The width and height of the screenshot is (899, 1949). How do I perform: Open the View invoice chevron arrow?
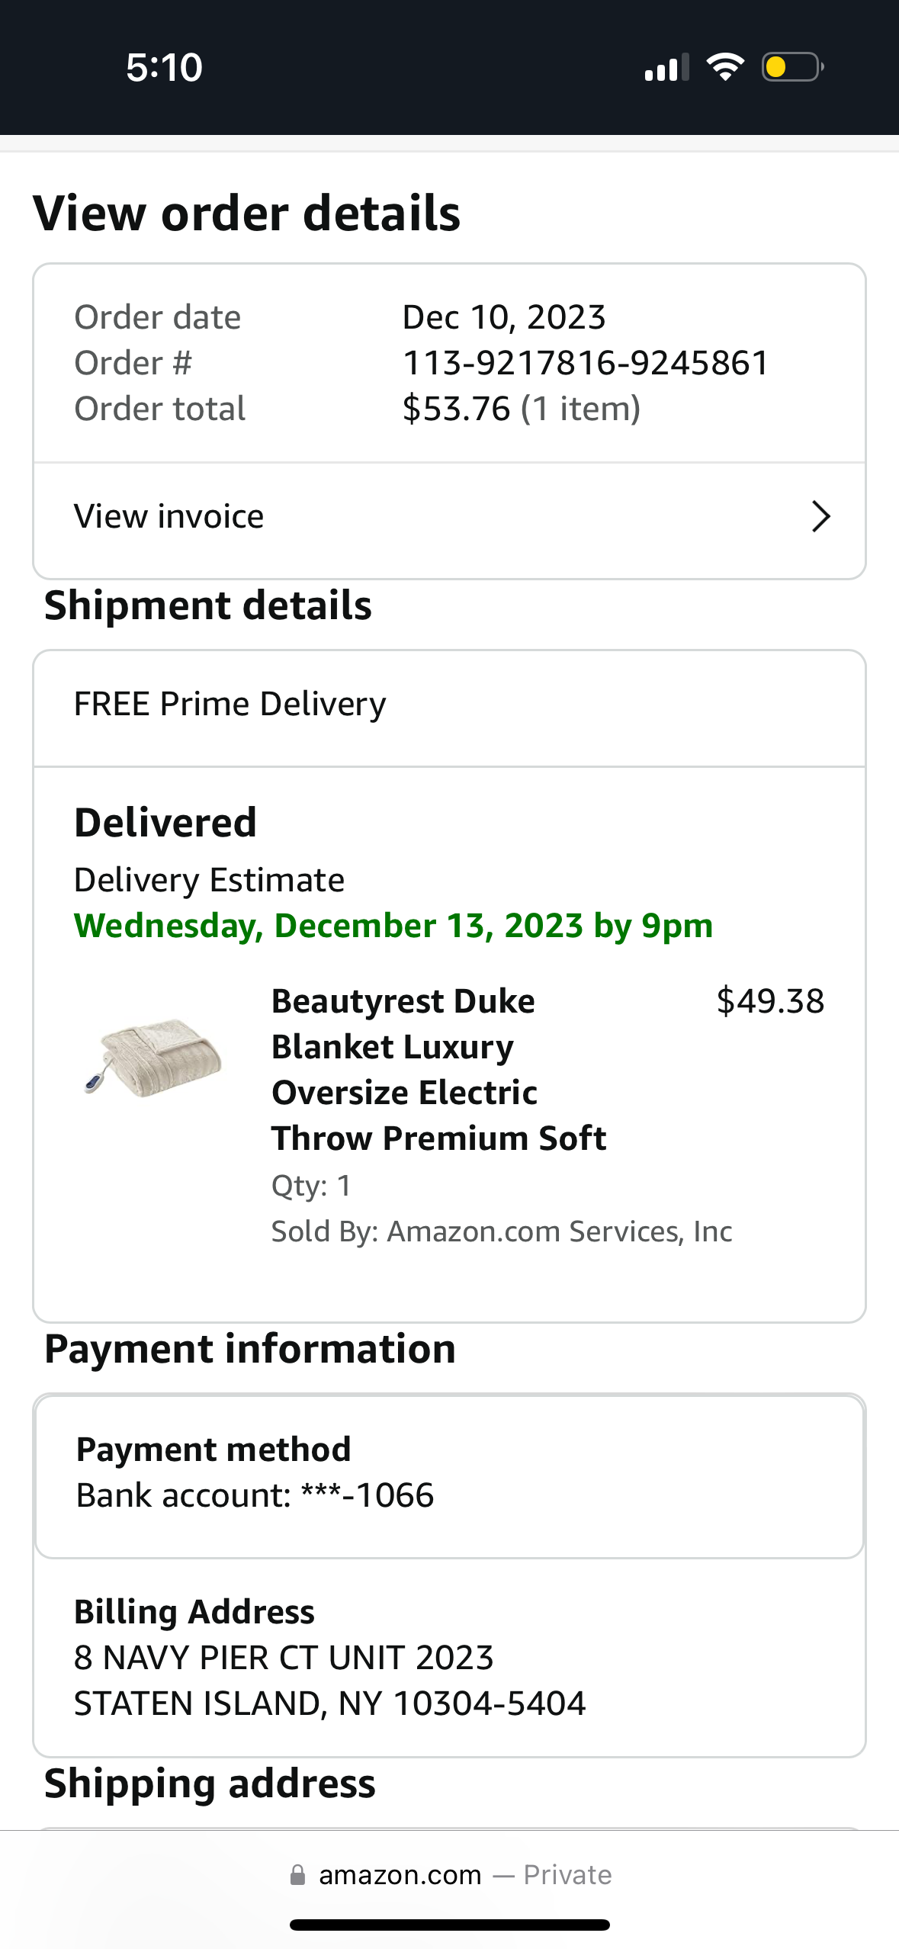click(820, 516)
